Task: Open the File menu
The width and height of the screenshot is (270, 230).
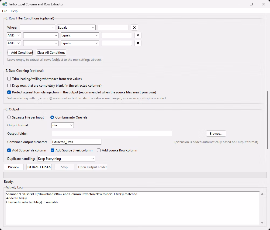Action: pos(5,11)
